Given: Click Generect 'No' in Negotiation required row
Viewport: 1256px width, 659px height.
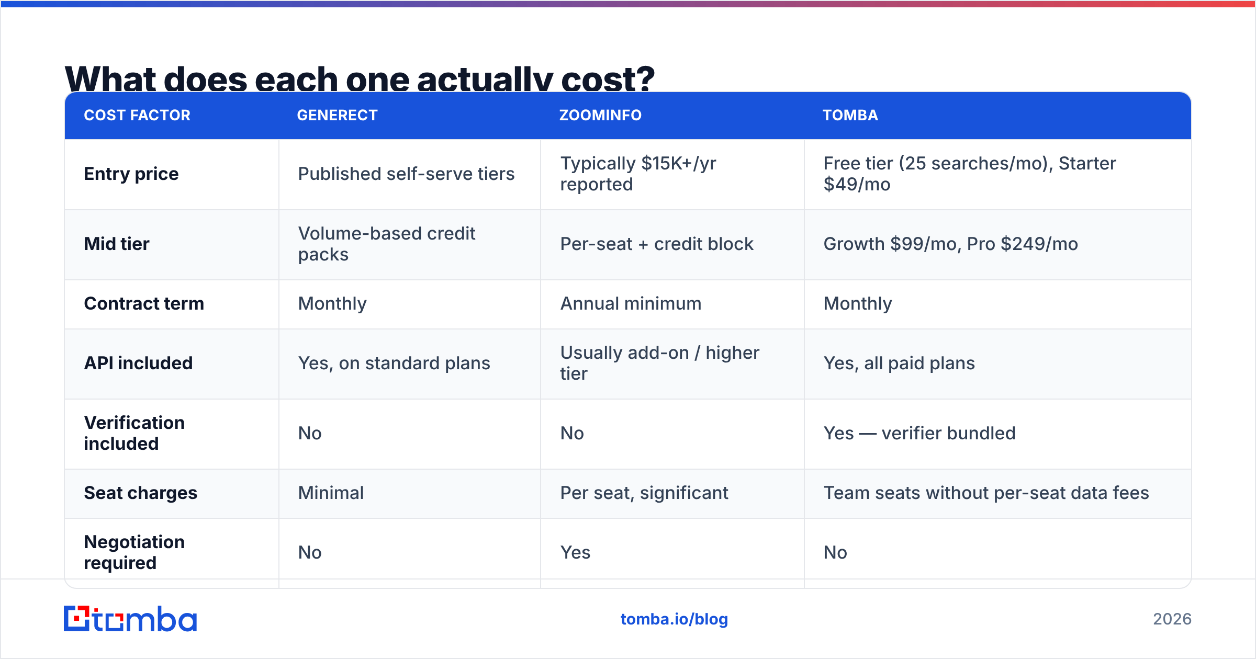Looking at the screenshot, I should [x=310, y=552].
